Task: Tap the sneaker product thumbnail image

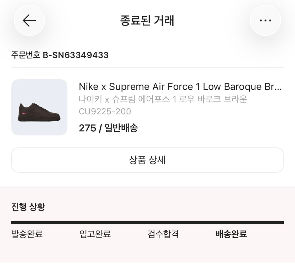Action: 39,107
